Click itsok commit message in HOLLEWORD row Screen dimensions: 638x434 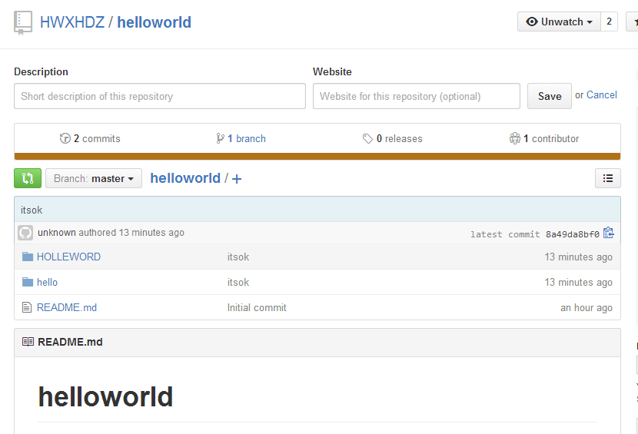click(x=238, y=257)
